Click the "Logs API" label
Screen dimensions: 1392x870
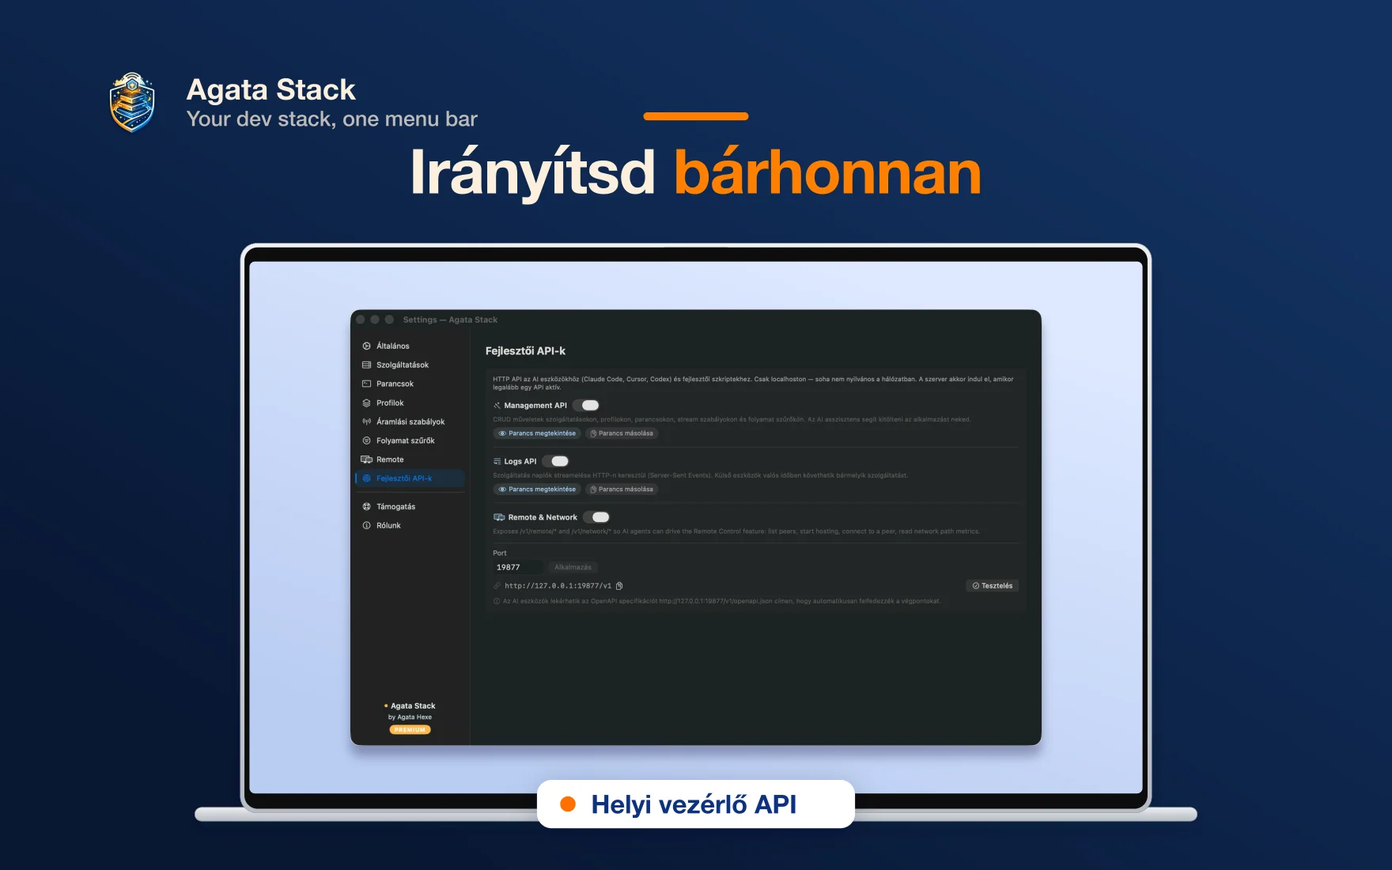coord(520,462)
